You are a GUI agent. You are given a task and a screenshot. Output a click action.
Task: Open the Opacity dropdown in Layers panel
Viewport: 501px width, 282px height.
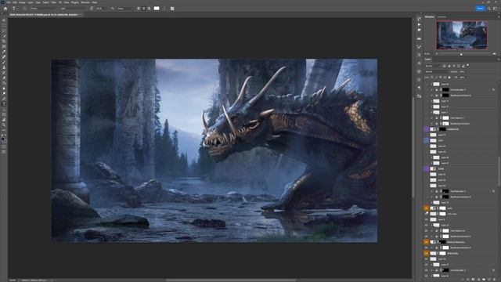pos(467,71)
